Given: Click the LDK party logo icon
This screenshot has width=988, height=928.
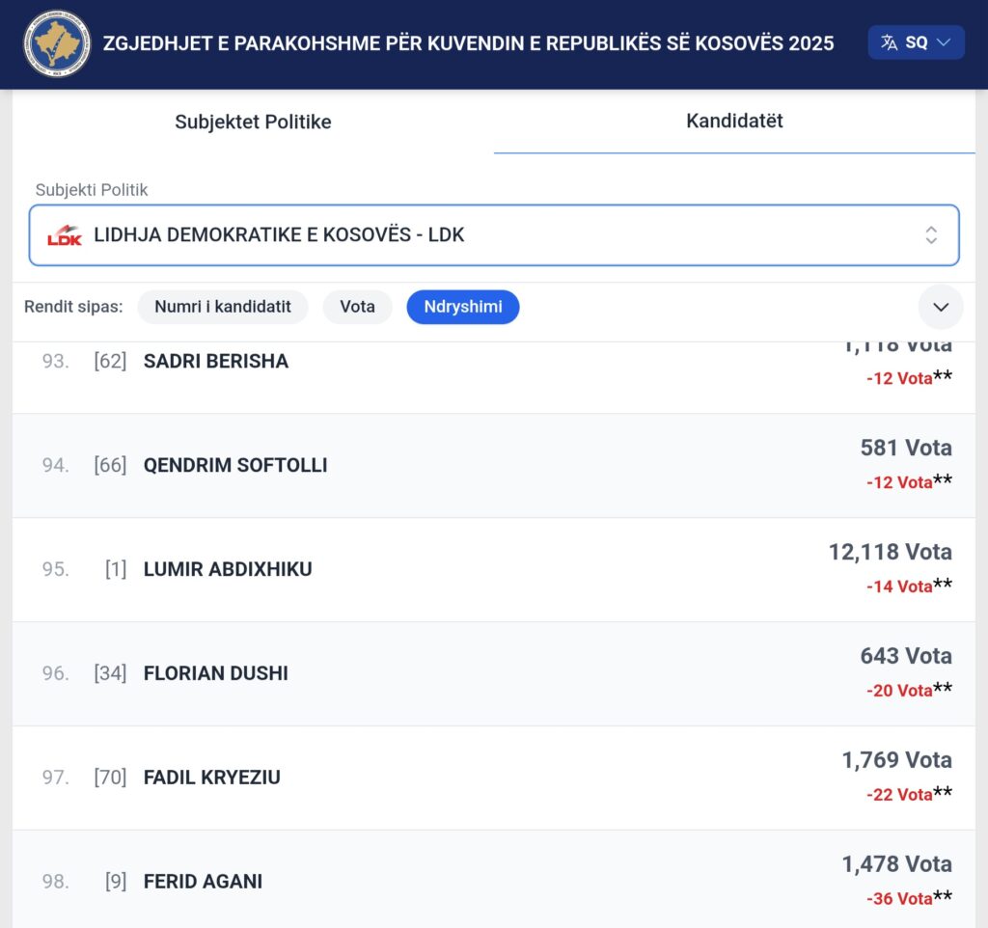Looking at the screenshot, I should point(65,235).
